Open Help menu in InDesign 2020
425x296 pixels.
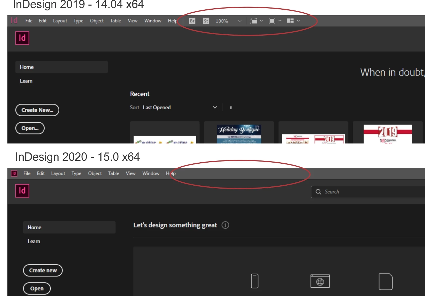(x=171, y=173)
